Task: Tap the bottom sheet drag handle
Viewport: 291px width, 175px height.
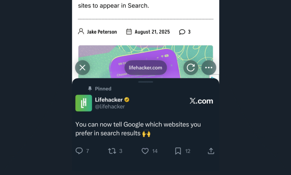Action: (145, 82)
